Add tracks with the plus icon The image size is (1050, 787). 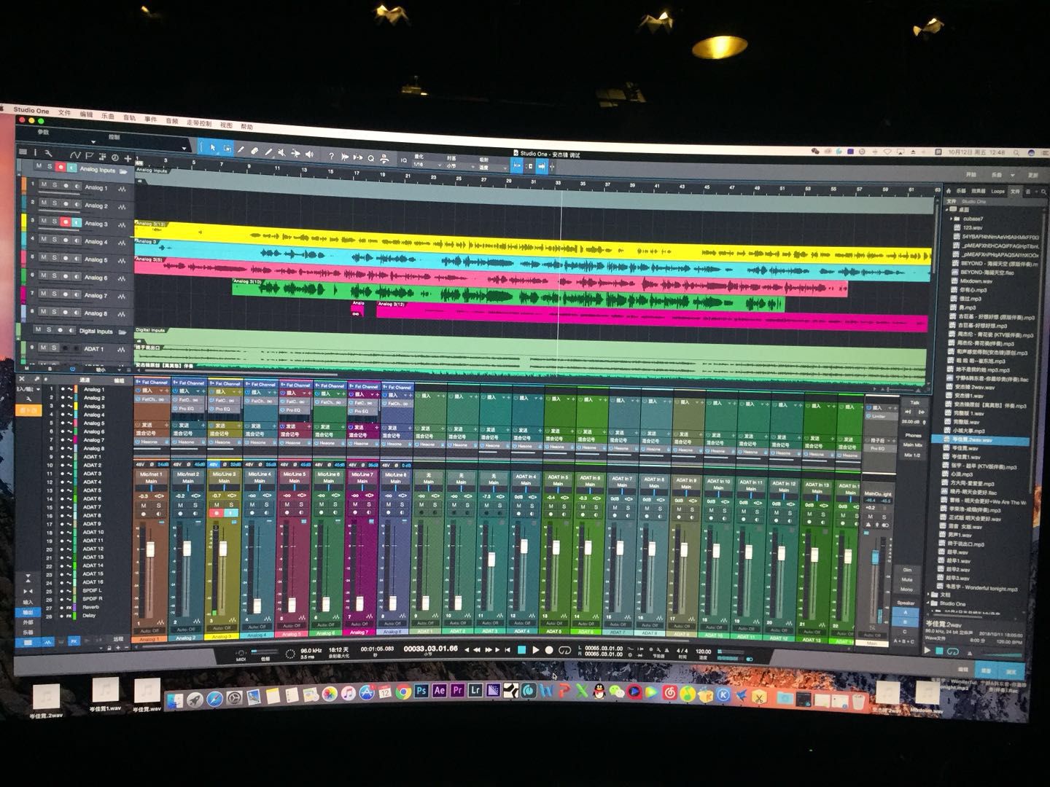coord(128,158)
